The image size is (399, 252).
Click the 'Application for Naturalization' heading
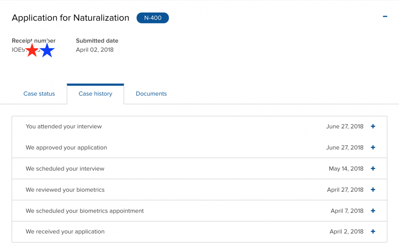(71, 18)
